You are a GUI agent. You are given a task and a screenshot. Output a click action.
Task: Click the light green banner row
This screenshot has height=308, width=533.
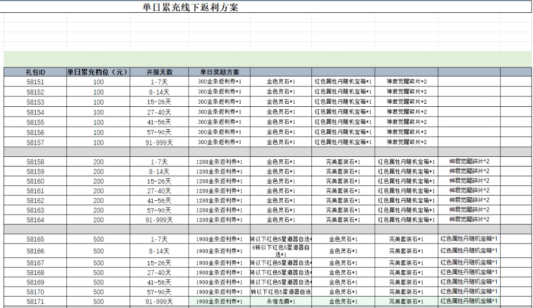[x=268, y=59]
